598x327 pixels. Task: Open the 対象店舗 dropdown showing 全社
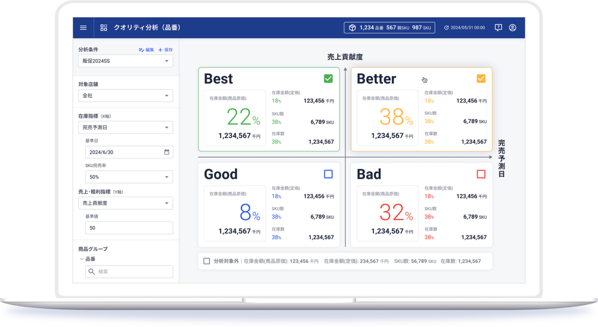pyautogui.click(x=125, y=95)
